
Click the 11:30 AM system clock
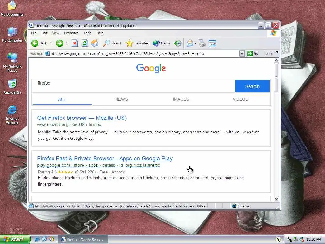coord(313,239)
